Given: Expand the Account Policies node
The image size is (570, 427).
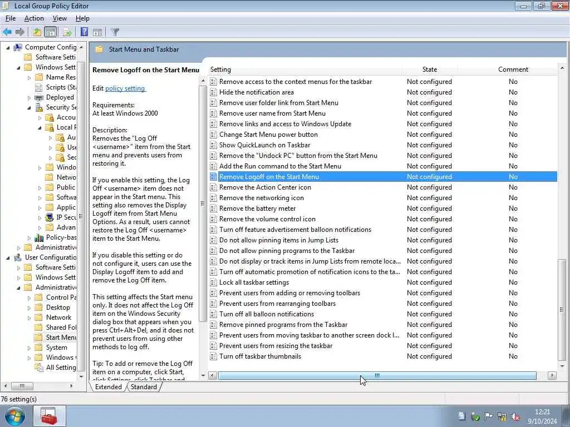Looking at the screenshot, I should [40, 118].
